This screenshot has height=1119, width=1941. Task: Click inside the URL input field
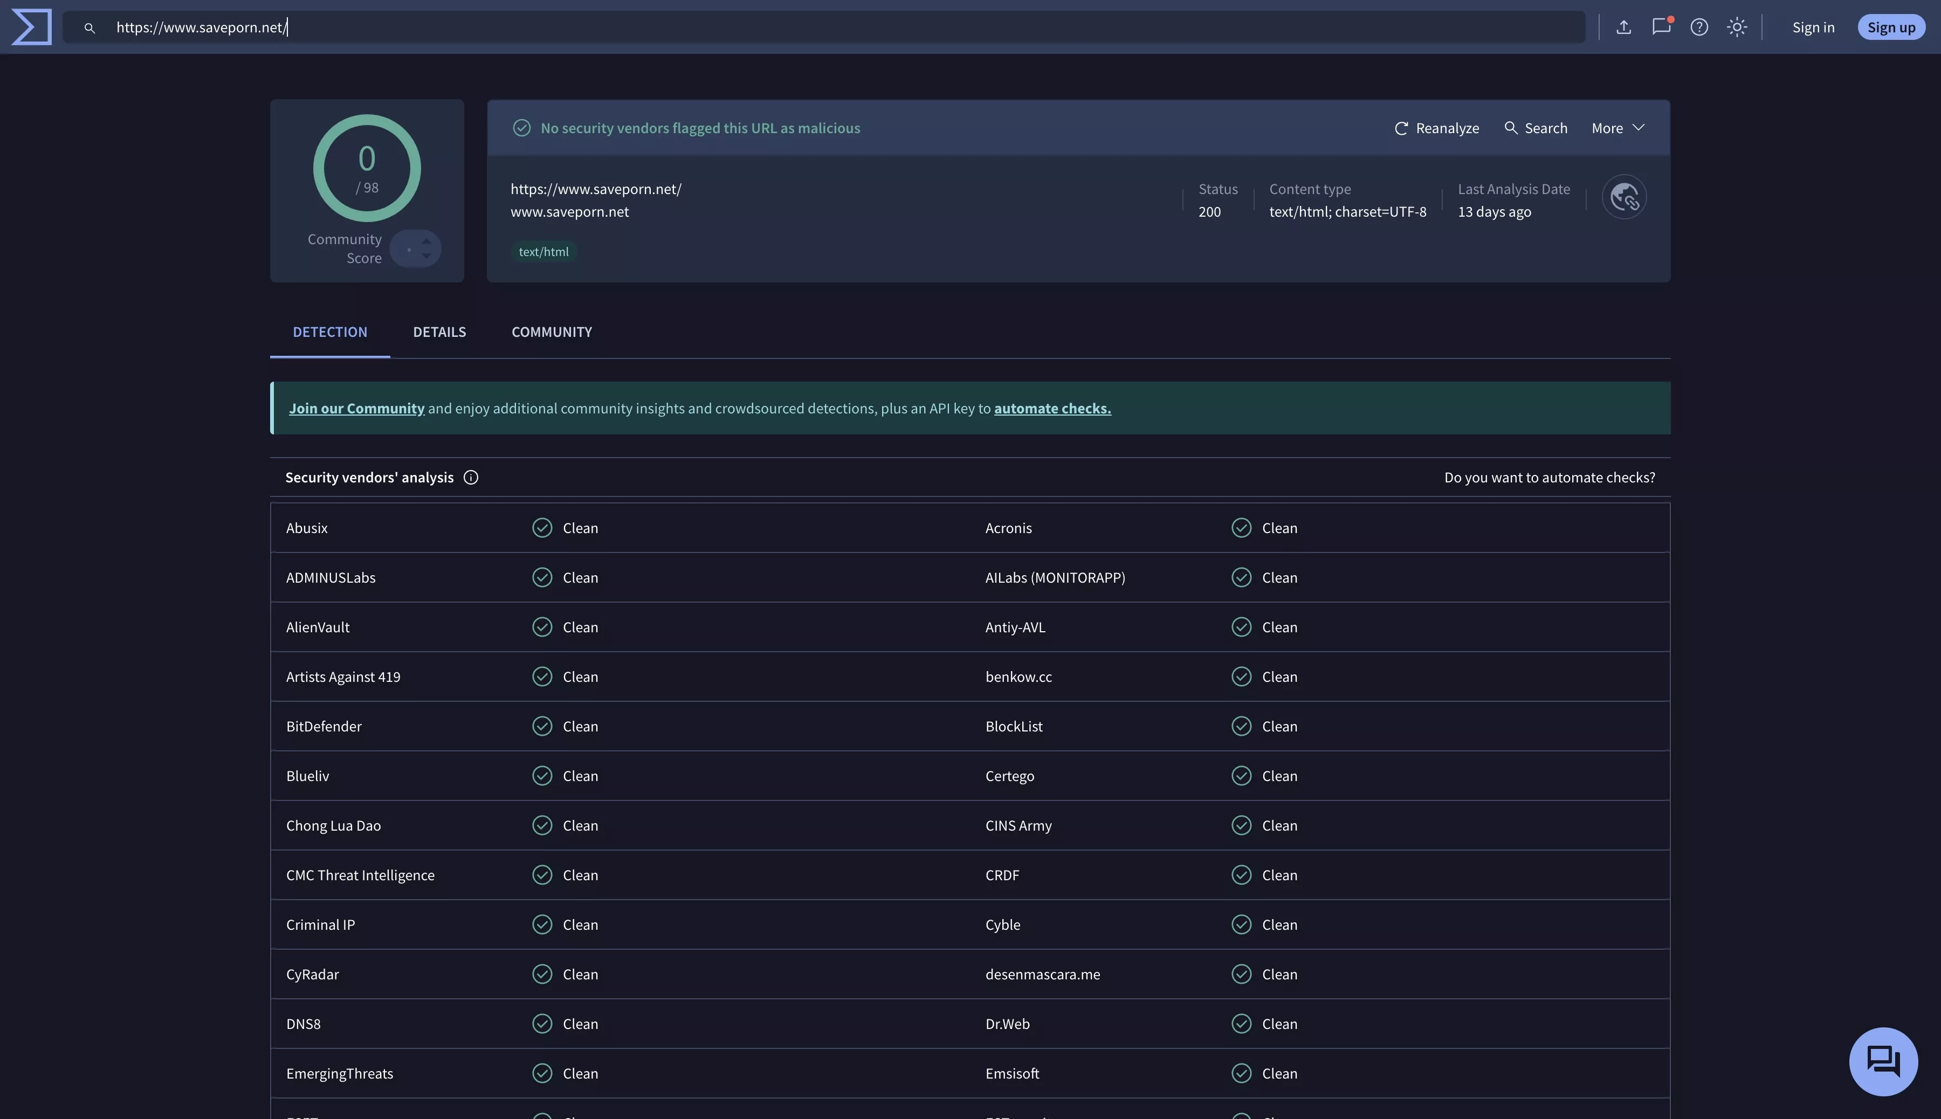(x=461, y=27)
